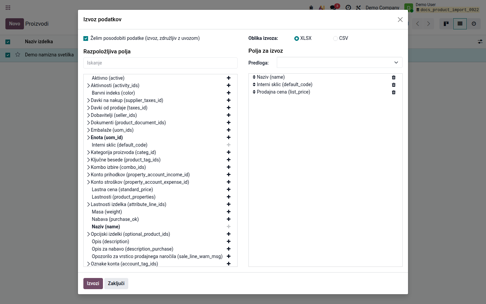Viewport: 486px width, 304px height.
Task: Open Demo Company switcher menu
Action: (x=382, y=7)
